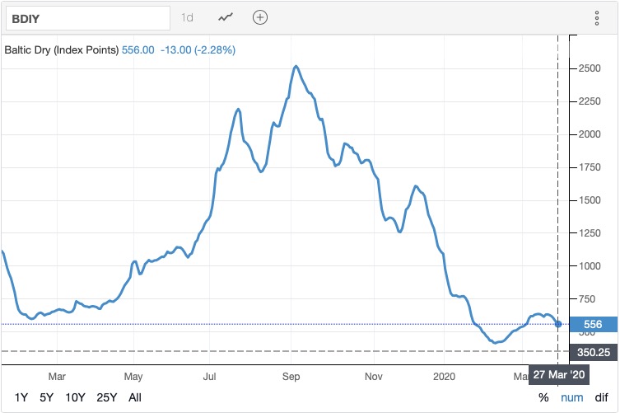Click the 350.25 crosshair price label
Screen dimensions: 620x413
pyautogui.click(x=593, y=352)
